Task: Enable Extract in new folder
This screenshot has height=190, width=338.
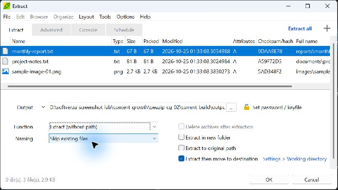Action: [x=181, y=137]
